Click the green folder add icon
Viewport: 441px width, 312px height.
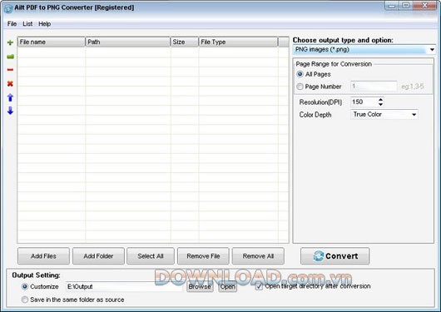pos(10,57)
